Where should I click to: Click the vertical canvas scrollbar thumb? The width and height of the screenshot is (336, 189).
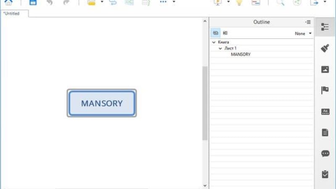tap(205, 103)
